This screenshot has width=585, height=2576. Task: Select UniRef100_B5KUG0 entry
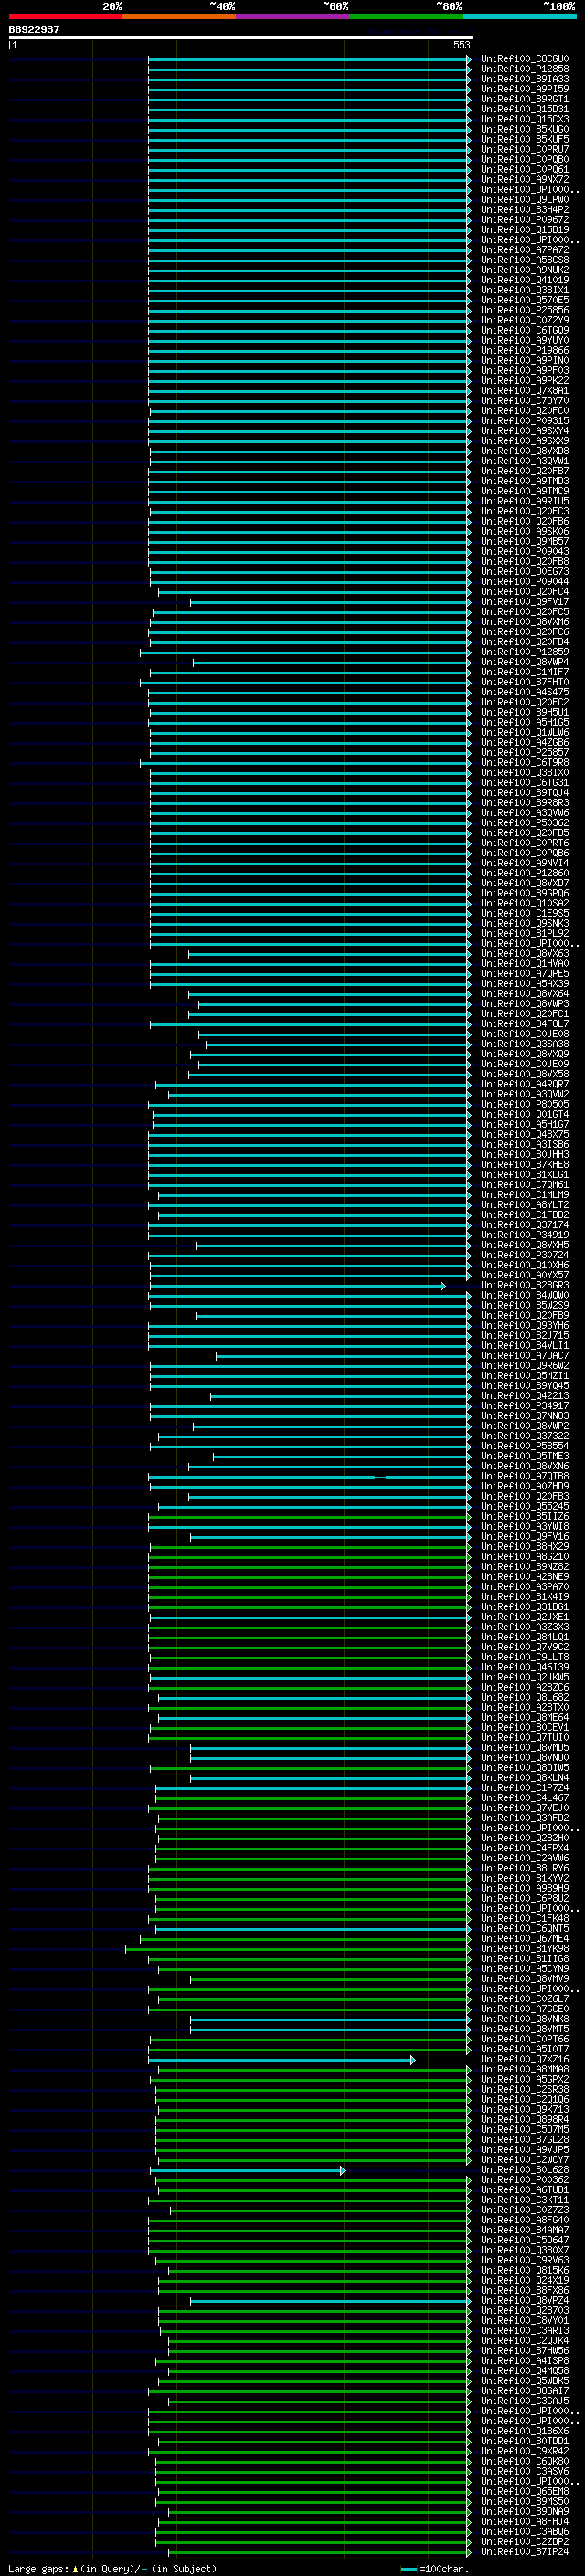click(524, 129)
